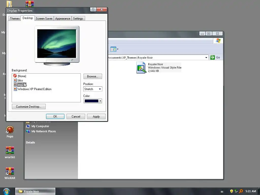Switch to the Themes tab
This screenshot has width=260, height=195.
pos(15,18)
